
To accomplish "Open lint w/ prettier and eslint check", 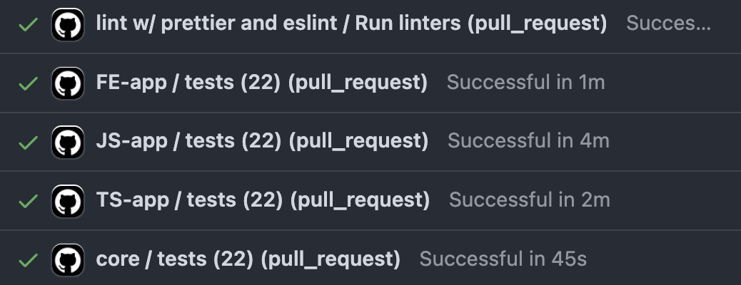I will 351,23.
